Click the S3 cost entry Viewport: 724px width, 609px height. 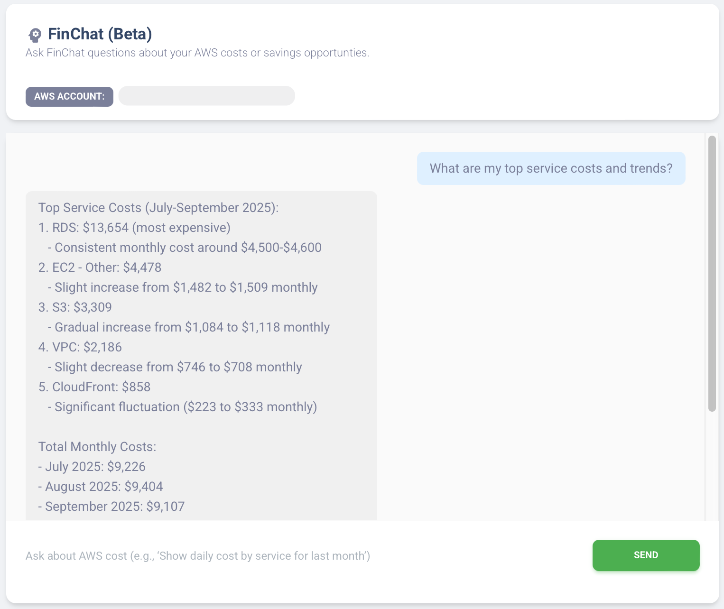(74, 307)
